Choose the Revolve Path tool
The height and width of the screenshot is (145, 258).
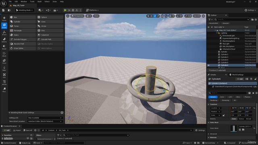point(23,44)
